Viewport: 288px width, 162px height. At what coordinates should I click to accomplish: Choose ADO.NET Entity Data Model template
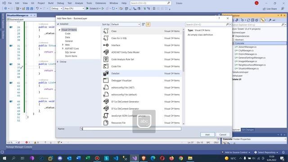coord(142,52)
